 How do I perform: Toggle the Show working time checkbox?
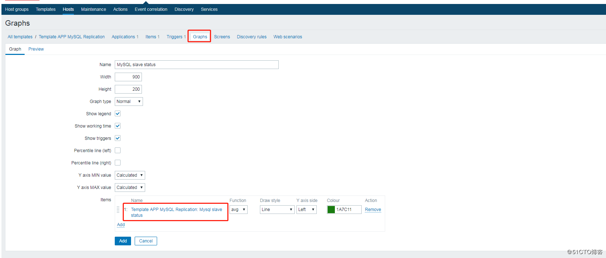coord(118,126)
